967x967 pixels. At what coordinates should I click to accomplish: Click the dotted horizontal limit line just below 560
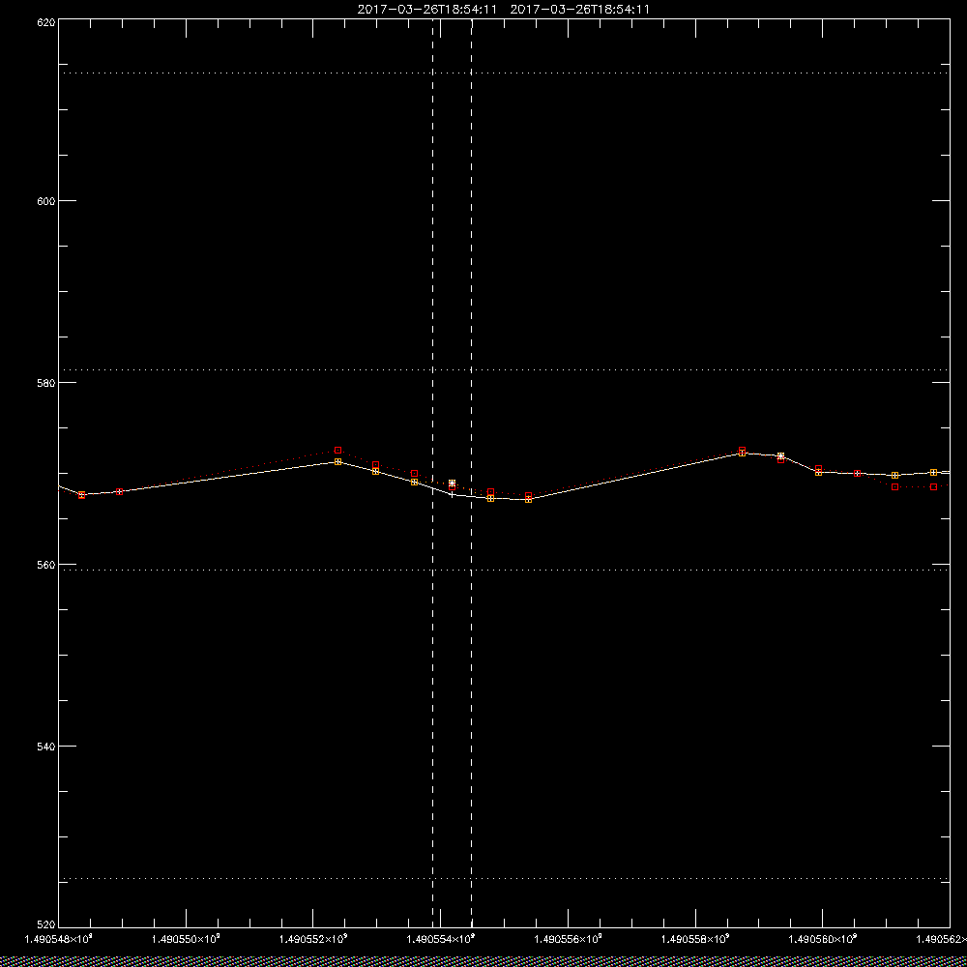(504, 570)
